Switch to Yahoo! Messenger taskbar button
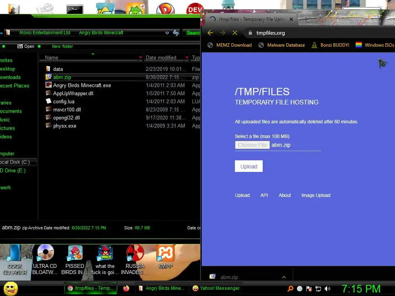Image resolution: width=395 pixels, height=296 pixels. click(216, 288)
